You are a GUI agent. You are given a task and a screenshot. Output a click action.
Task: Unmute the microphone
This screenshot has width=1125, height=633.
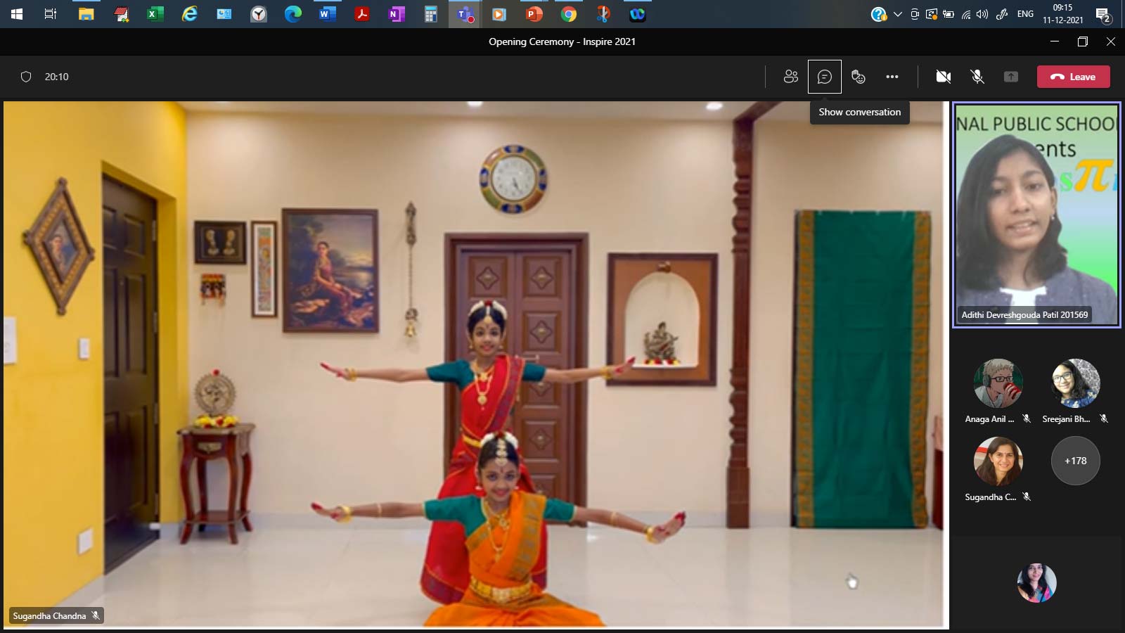click(x=977, y=77)
